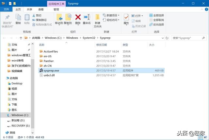Click the navigation pane scroll up arrow

(33, 44)
